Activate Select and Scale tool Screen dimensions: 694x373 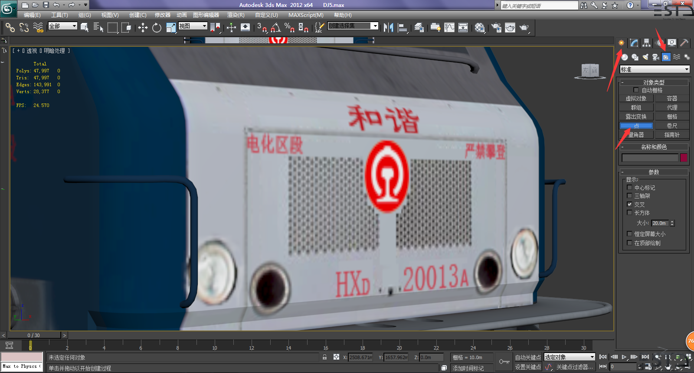pyautogui.click(x=171, y=28)
